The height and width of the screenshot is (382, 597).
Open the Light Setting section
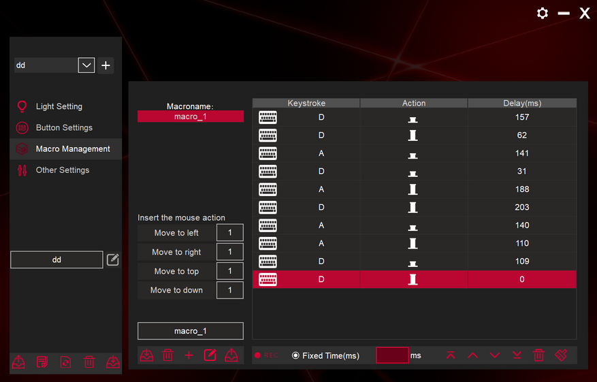click(59, 106)
